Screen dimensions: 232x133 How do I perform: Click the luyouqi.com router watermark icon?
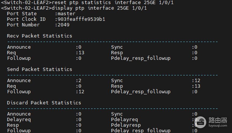[200, 122]
